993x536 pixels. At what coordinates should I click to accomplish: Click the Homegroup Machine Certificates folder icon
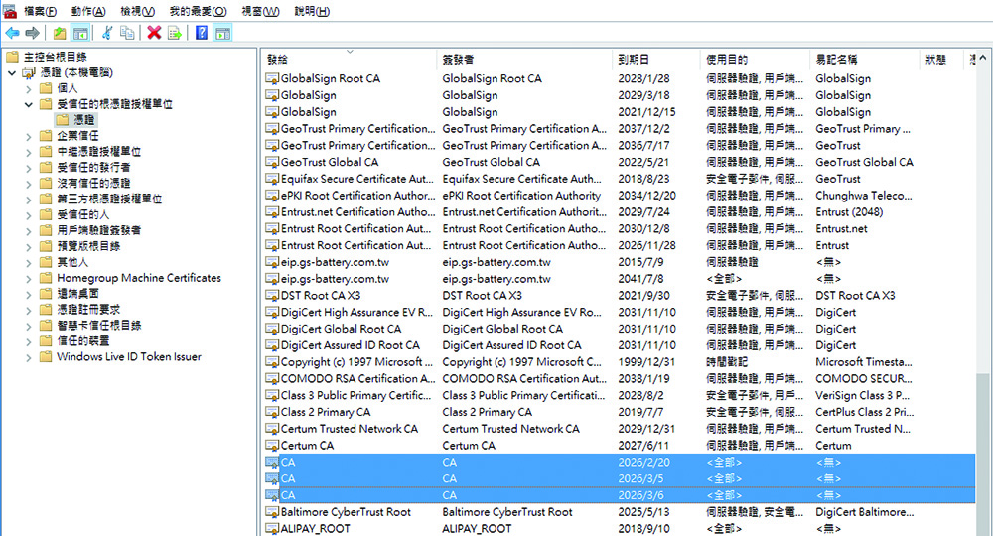46,278
